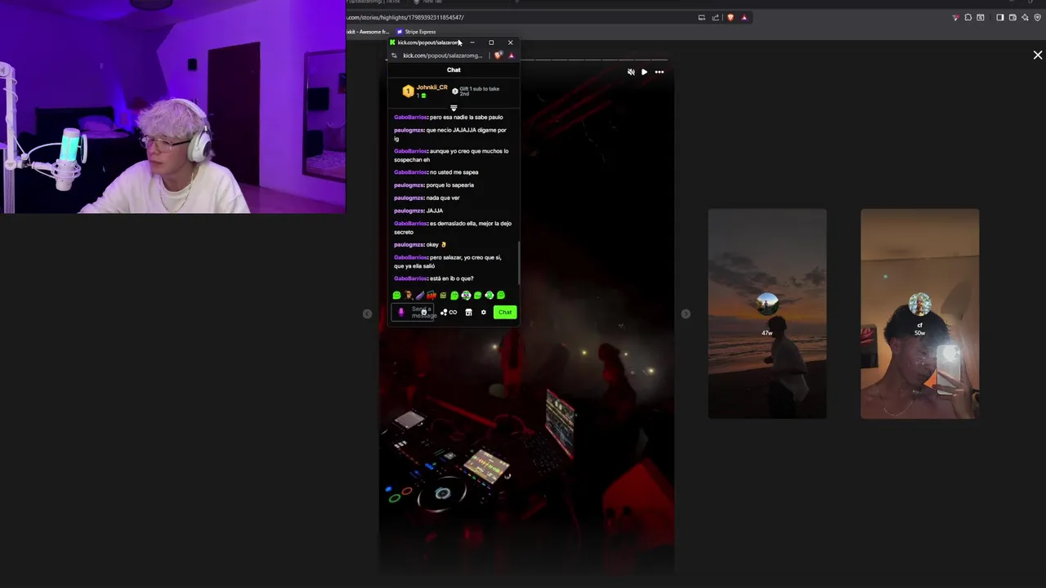
Task: Send message with green Chat button
Action: 505,312
